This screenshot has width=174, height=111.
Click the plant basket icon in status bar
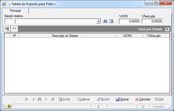9,106
